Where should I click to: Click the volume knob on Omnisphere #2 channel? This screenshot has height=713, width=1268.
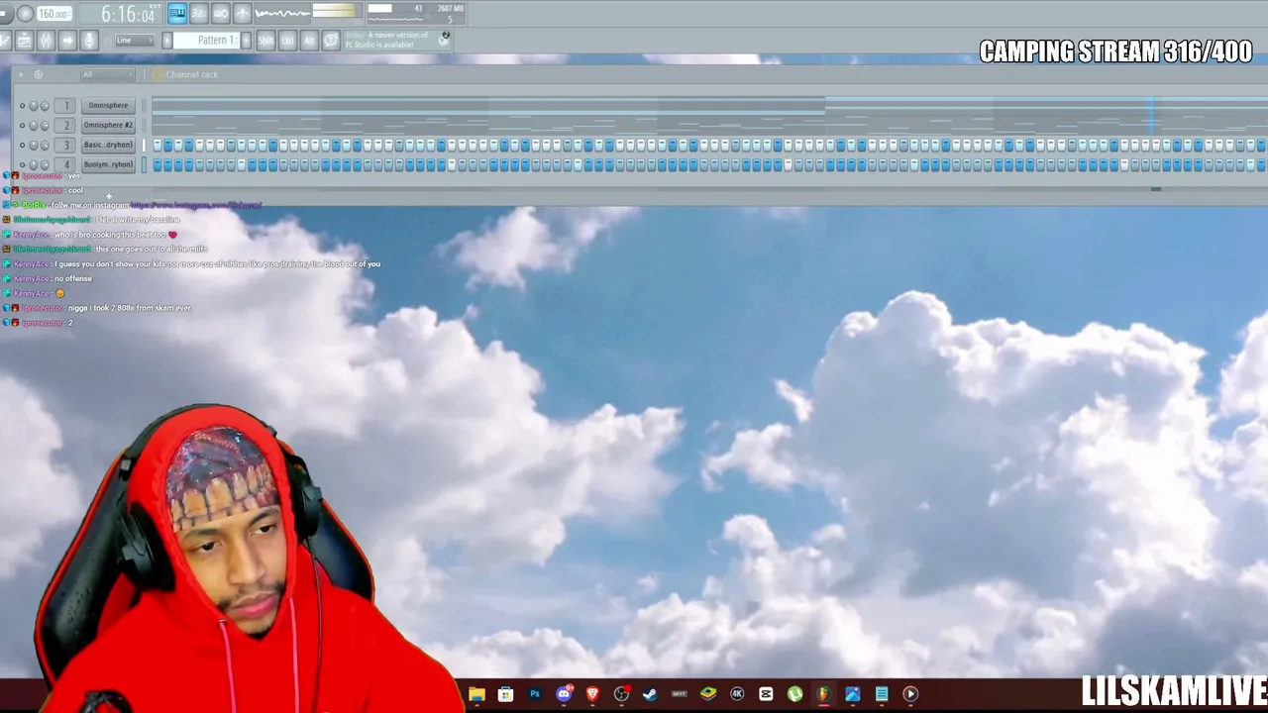tap(45, 126)
